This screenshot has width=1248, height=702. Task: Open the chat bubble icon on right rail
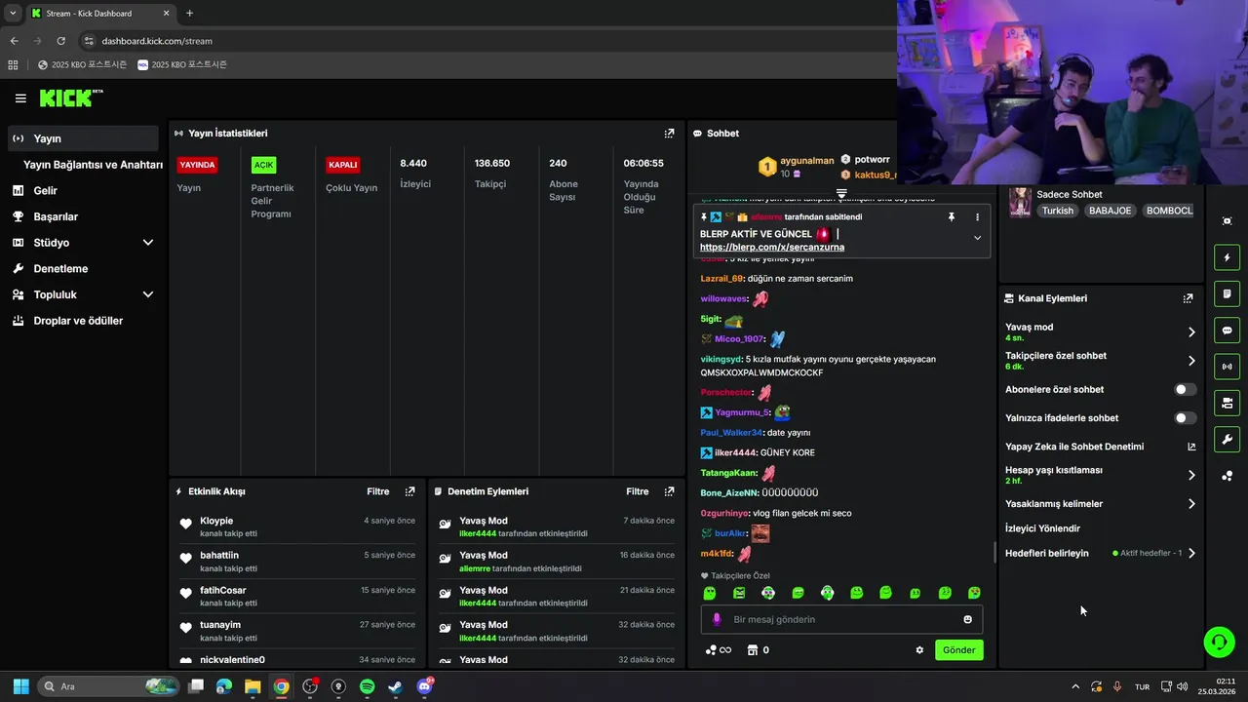(1227, 331)
